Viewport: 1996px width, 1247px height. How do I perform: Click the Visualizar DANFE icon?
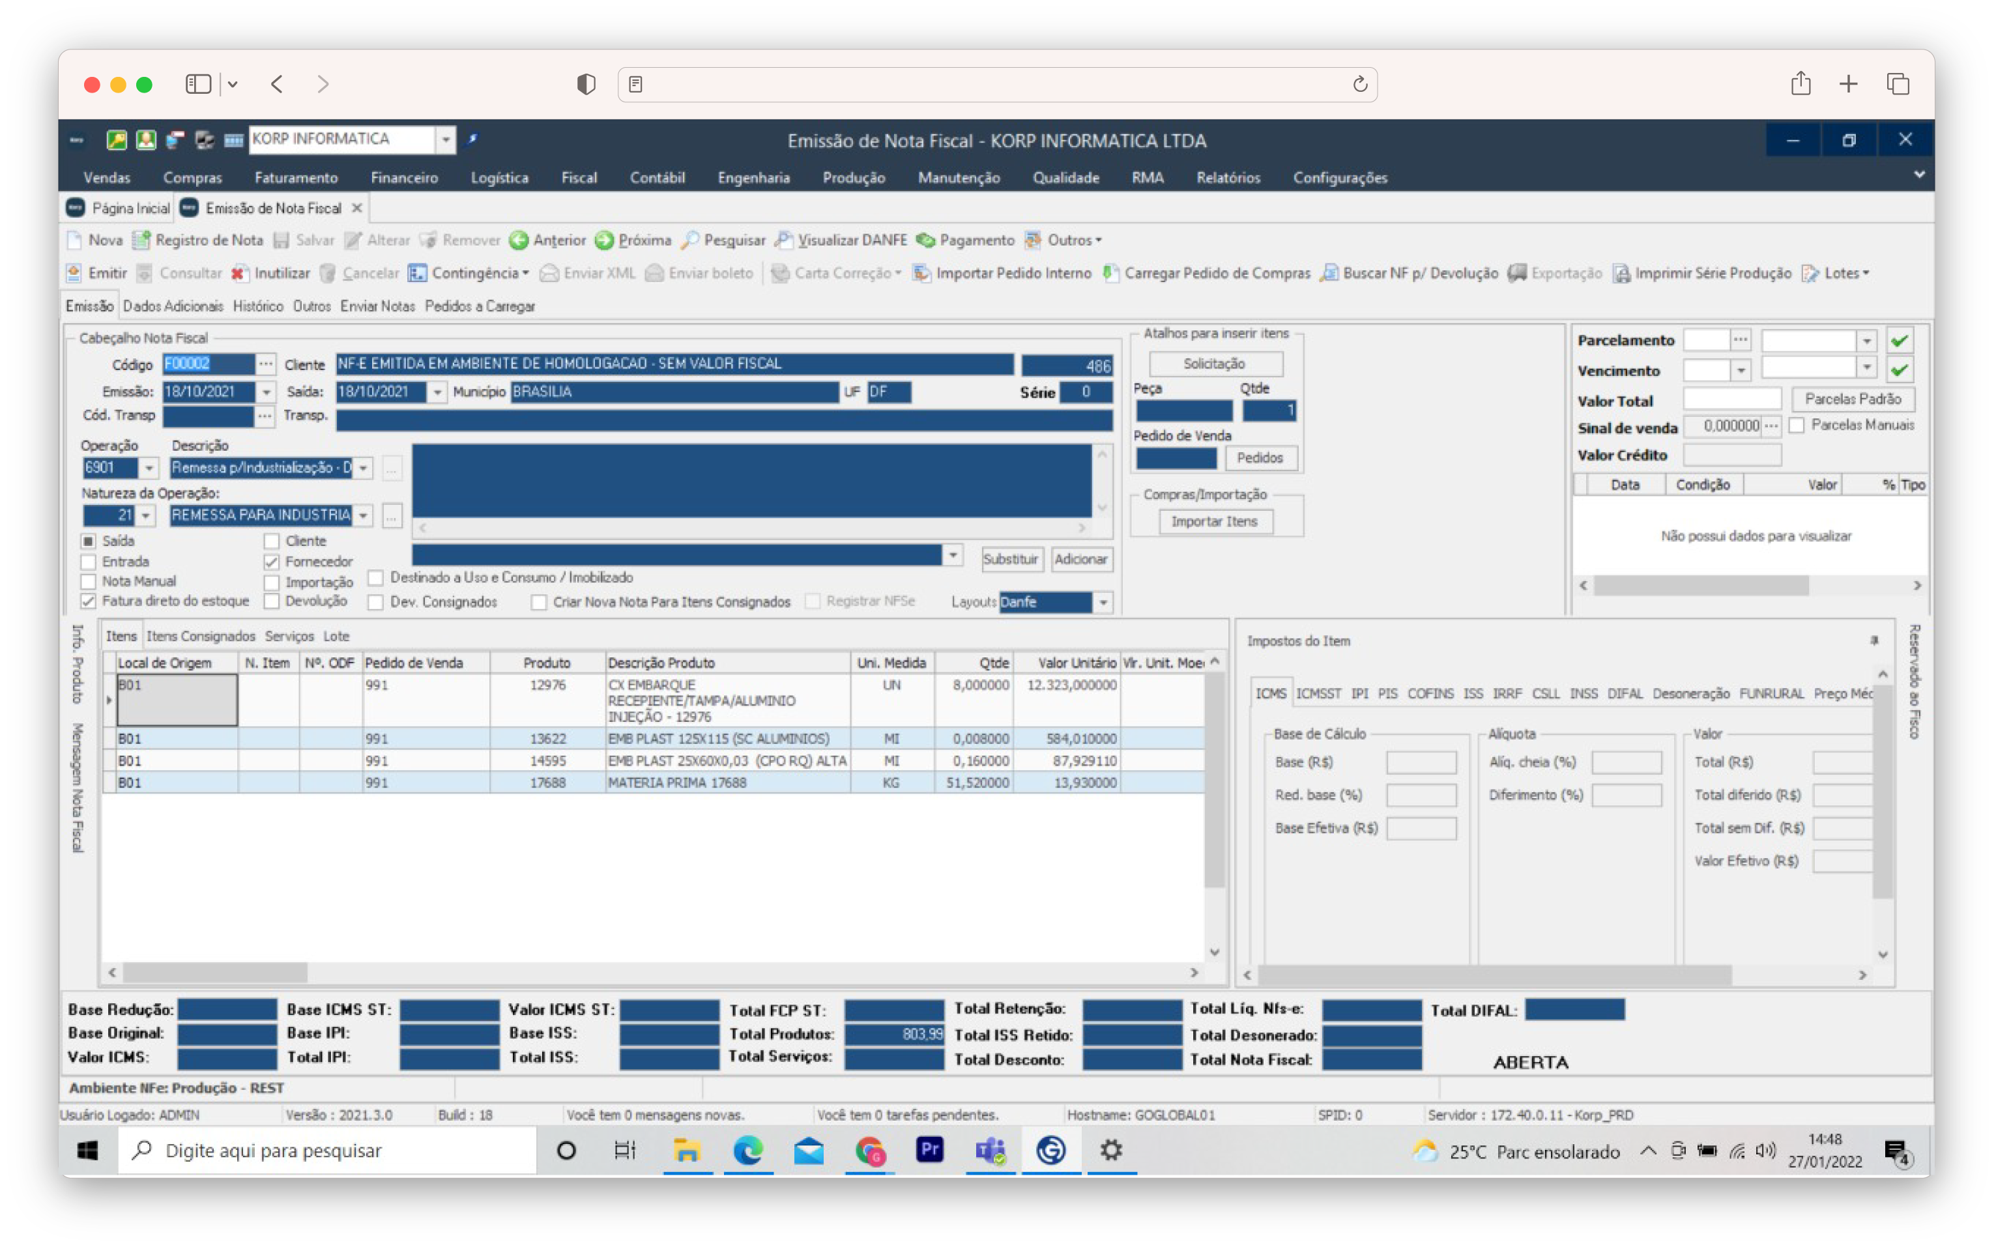pyautogui.click(x=783, y=240)
